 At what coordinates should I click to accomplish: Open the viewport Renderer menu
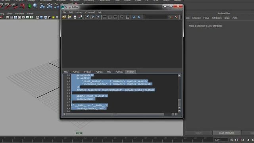tap(19, 14)
